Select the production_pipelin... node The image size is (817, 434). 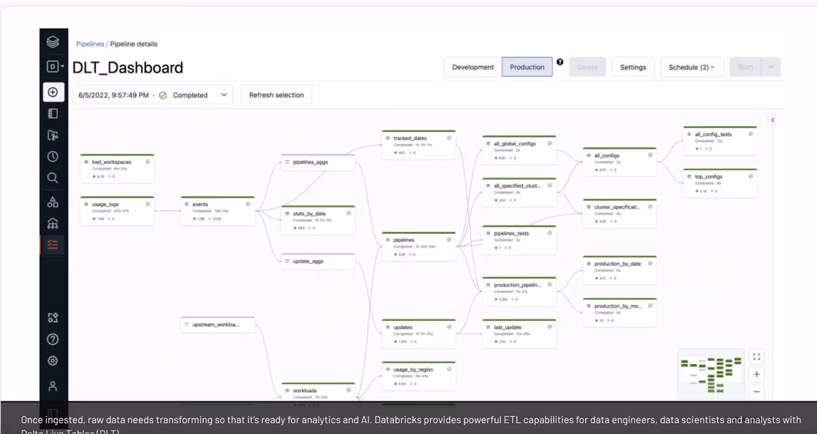pyautogui.click(x=519, y=291)
